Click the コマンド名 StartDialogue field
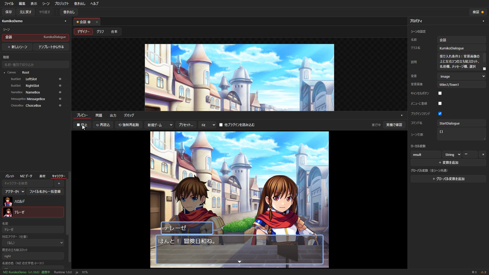Image resolution: width=489 pixels, height=275 pixels. pos(461,123)
